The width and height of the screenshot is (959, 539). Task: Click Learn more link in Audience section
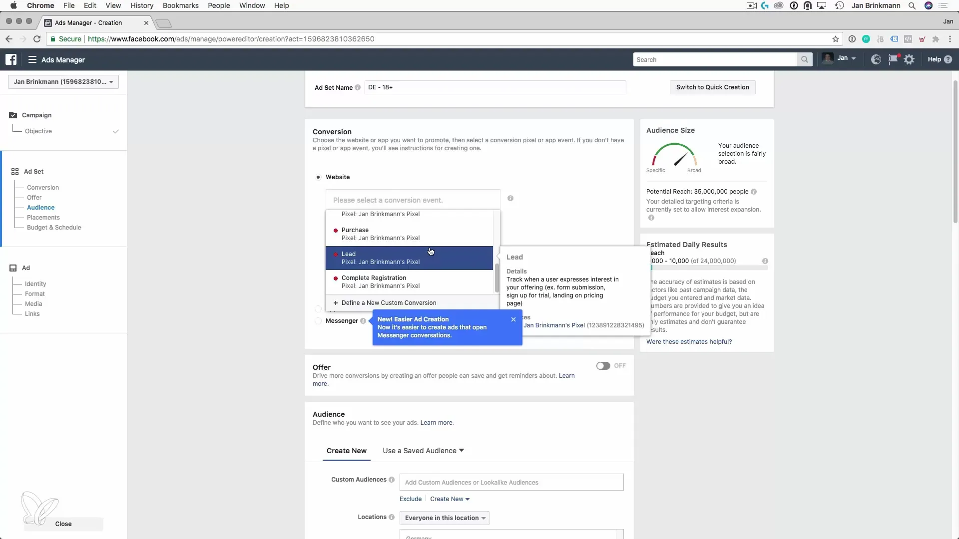(436, 423)
